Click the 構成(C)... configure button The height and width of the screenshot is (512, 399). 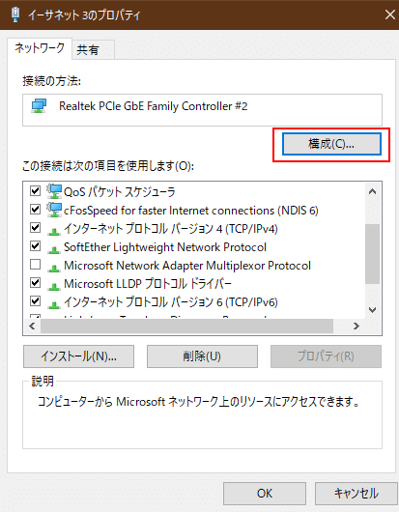pos(331,144)
